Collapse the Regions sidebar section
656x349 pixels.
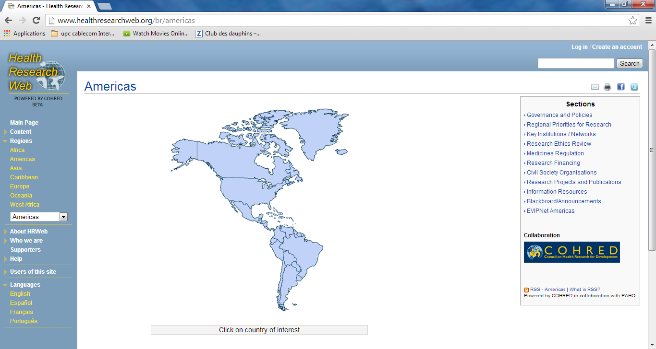pos(21,141)
